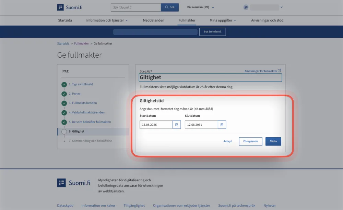Go to step 1. Typ av fullmakt
The image size is (343, 210).
[81, 84]
